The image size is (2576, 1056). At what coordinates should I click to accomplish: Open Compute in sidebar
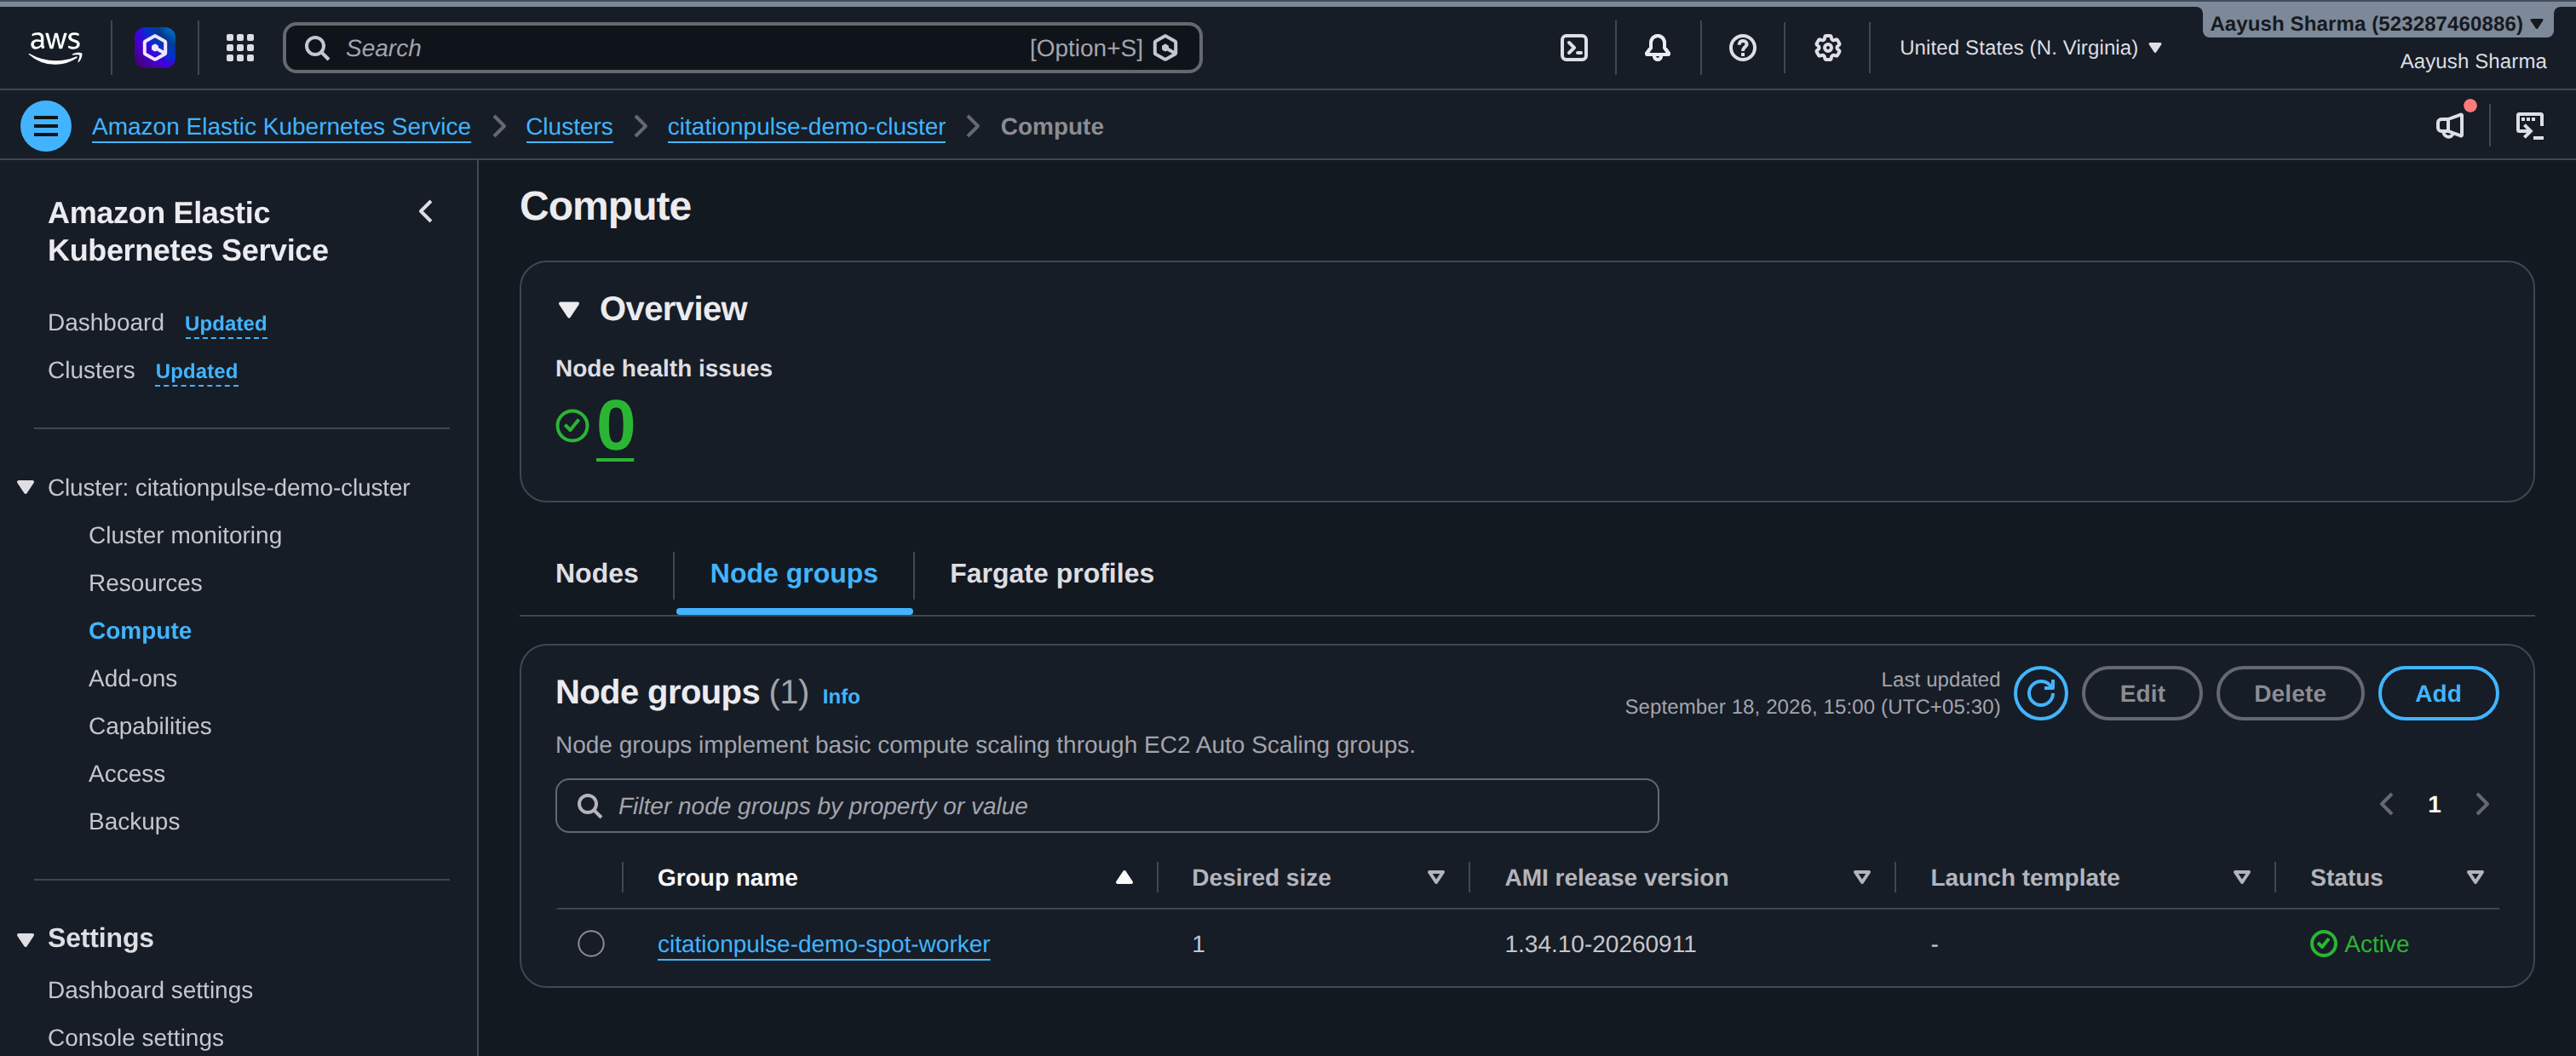[x=140, y=631]
